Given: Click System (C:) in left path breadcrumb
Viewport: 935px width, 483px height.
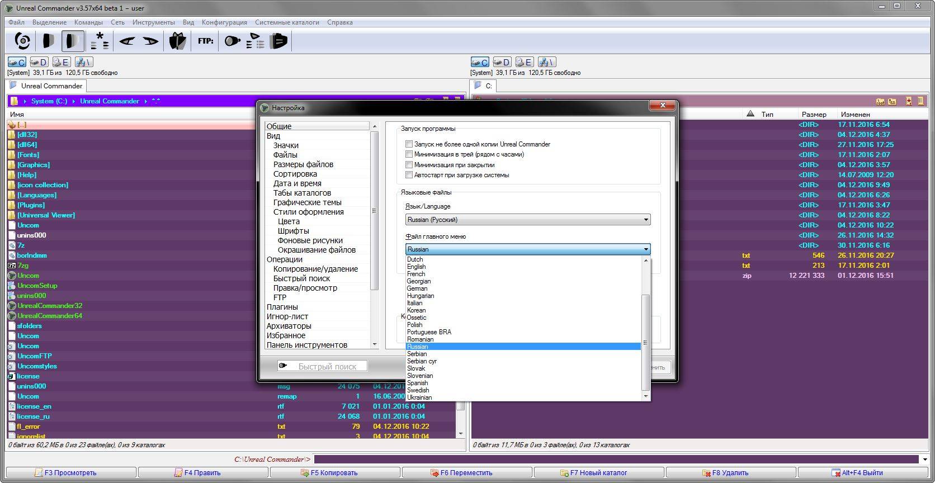Looking at the screenshot, I should click(49, 101).
